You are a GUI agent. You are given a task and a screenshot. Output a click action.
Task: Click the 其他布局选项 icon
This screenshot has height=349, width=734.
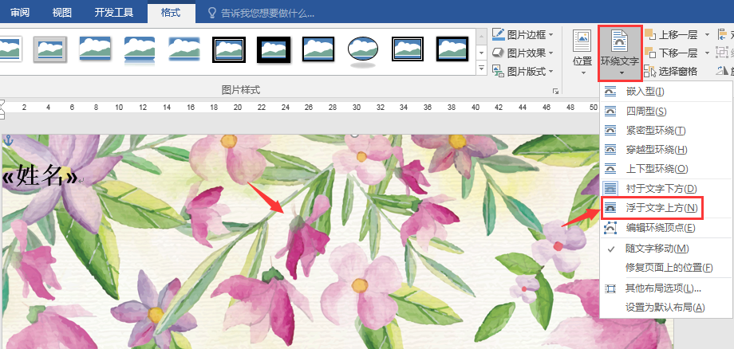611,288
